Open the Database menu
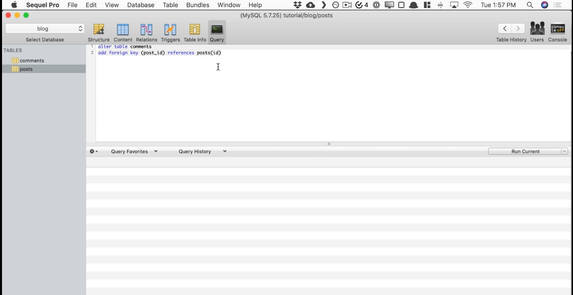Image resolution: width=573 pixels, height=295 pixels. (141, 5)
